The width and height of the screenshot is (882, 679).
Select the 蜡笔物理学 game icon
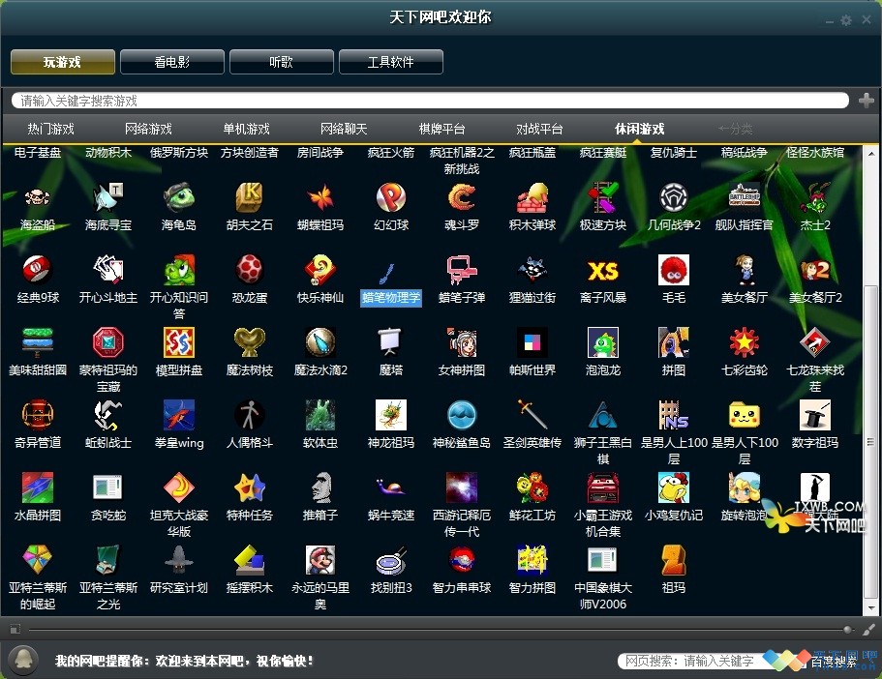[391, 272]
